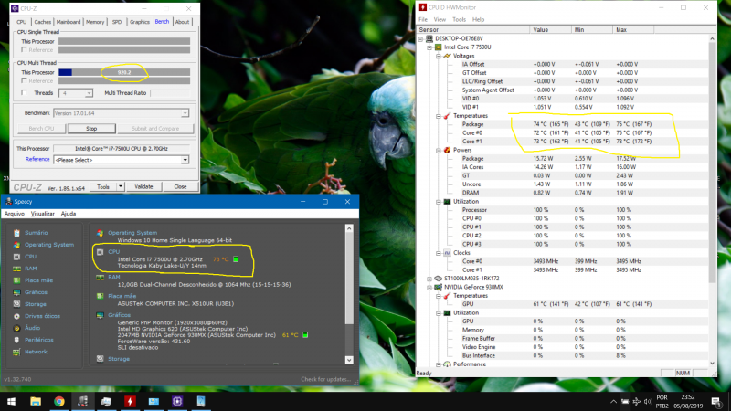Open the Arquivo menu in Speccy
This screenshot has width=731, height=411.
[x=15, y=214]
